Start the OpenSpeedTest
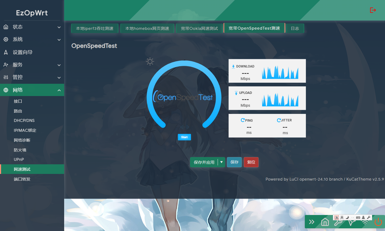This screenshot has height=231, width=385. point(184,137)
